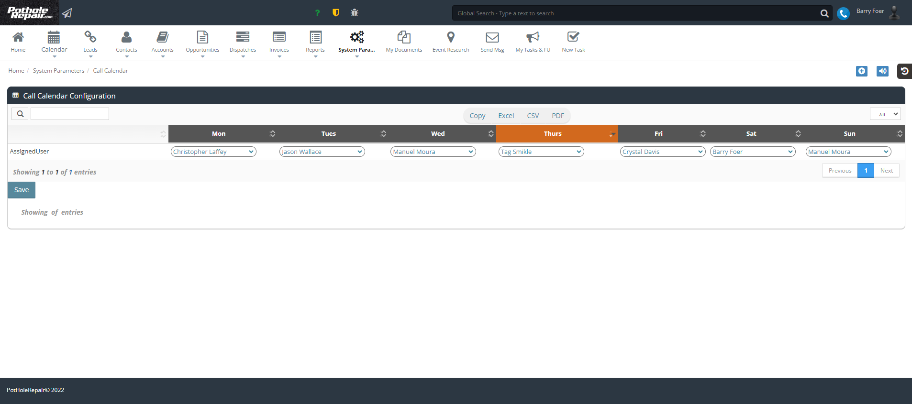Select page 1 in pagination

[866, 171]
